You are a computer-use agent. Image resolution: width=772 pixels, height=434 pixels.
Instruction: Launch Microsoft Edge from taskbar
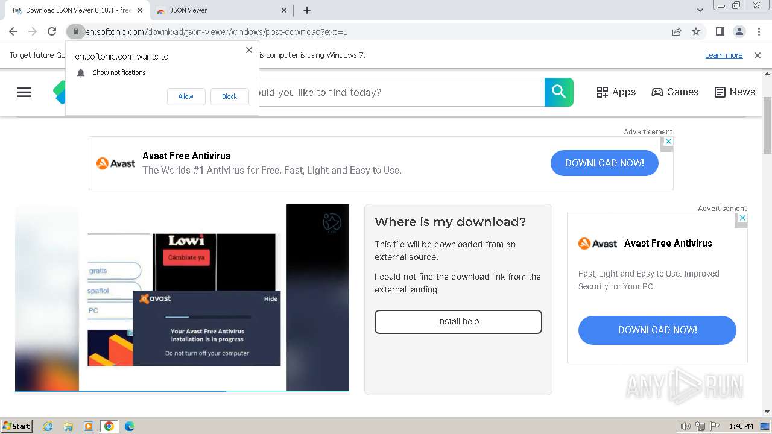click(x=129, y=426)
